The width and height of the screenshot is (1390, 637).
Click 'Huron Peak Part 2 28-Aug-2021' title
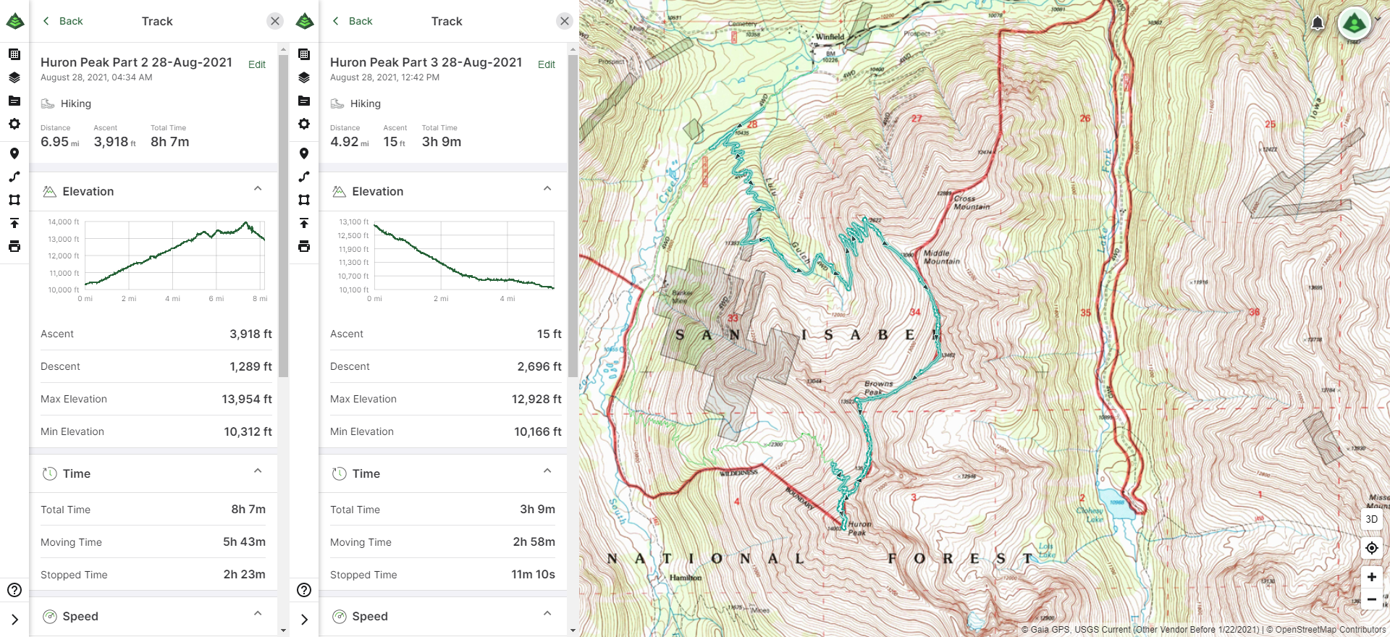pos(136,62)
